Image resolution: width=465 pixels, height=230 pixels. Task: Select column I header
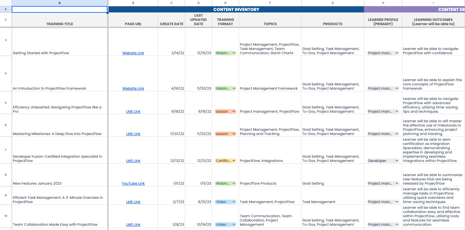pyautogui.click(x=433, y=3)
